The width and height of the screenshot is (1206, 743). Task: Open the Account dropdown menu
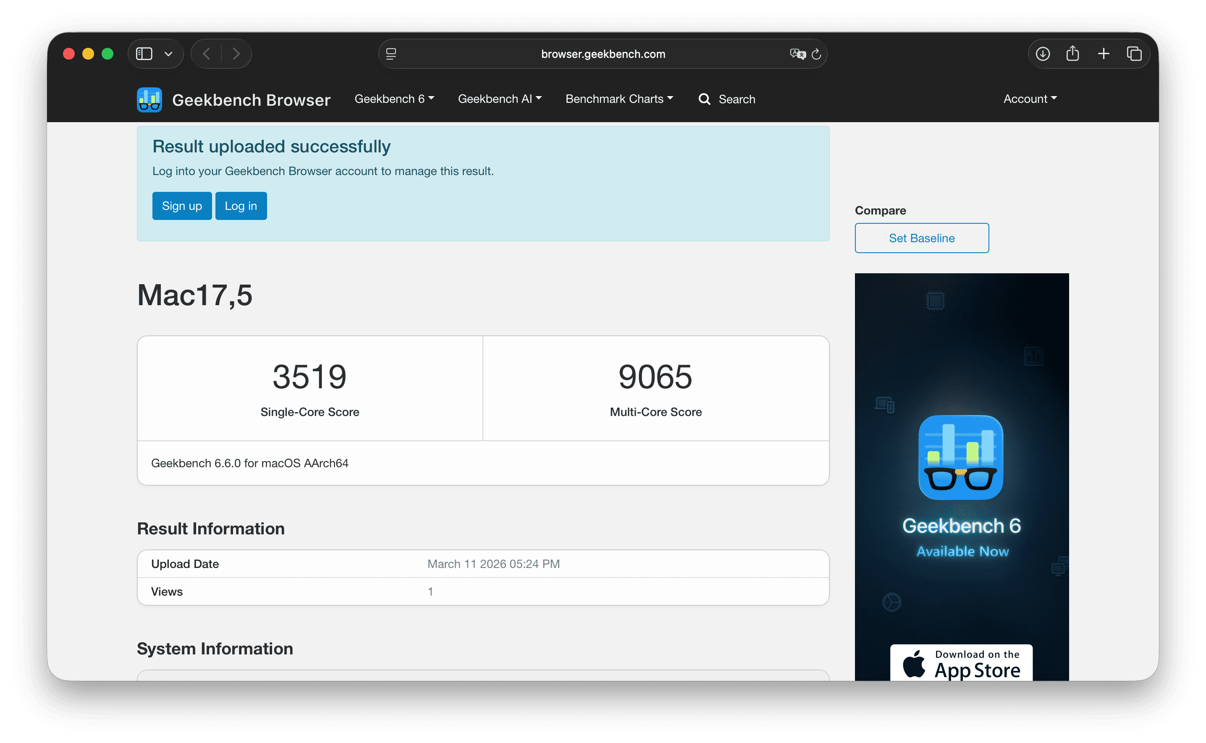pyautogui.click(x=1030, y=99)
